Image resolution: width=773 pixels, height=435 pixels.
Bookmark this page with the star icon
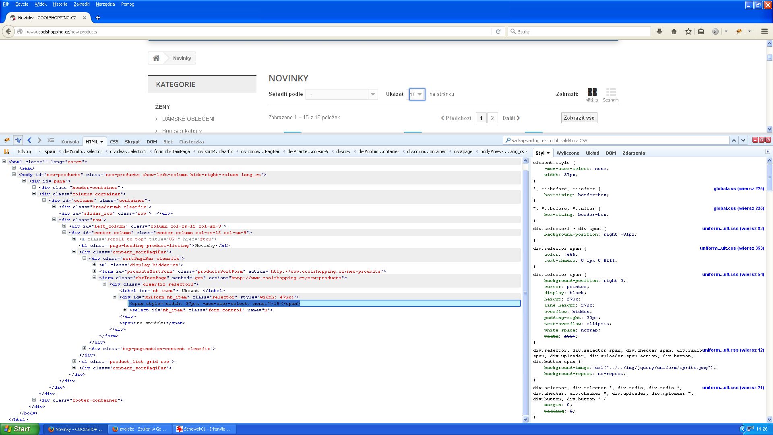pyautogui.click(x=688, y=31)
